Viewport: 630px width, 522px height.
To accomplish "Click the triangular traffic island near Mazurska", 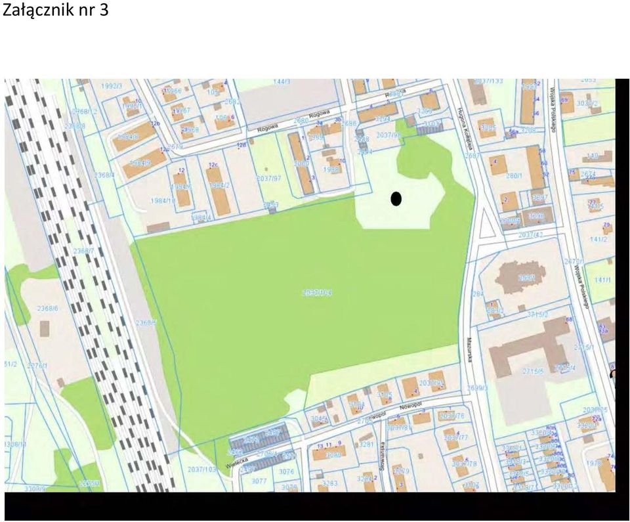I will 488,223.
